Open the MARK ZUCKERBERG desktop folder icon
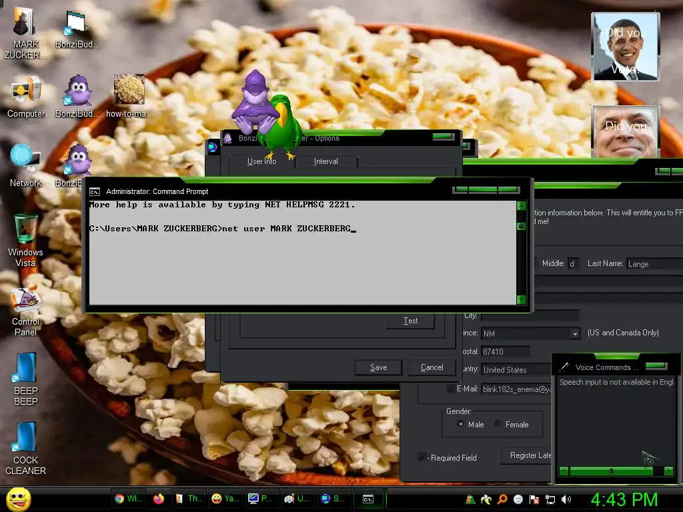 point(25,31)
